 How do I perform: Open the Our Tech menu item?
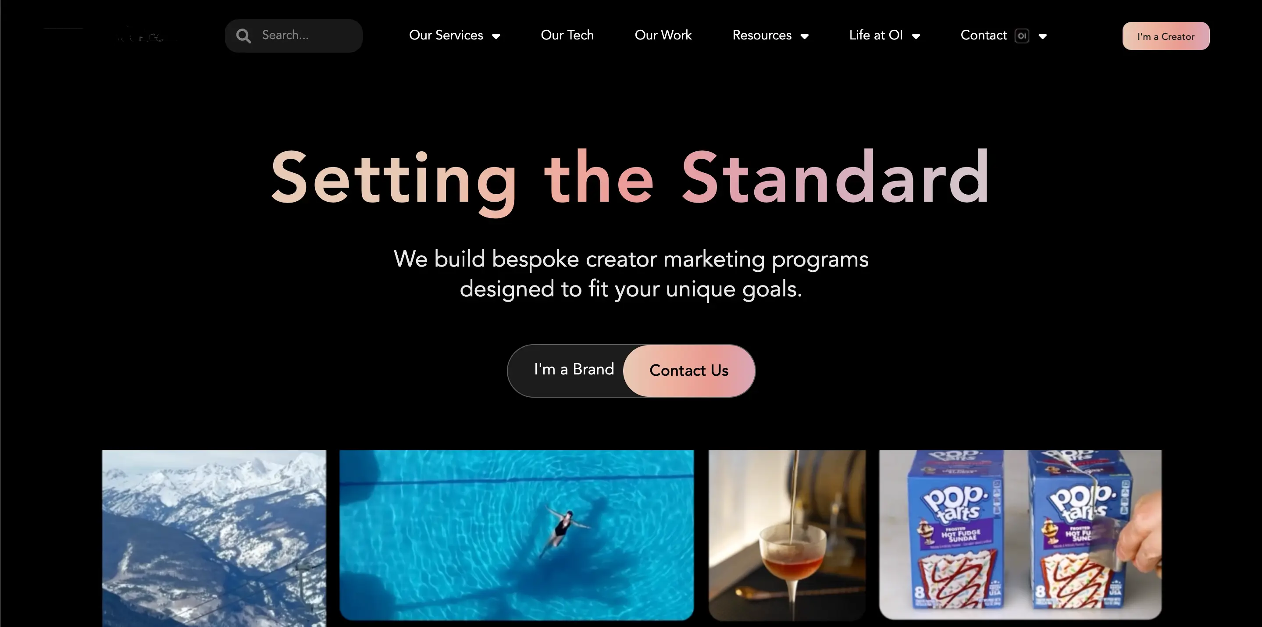(x=567, y=35)
